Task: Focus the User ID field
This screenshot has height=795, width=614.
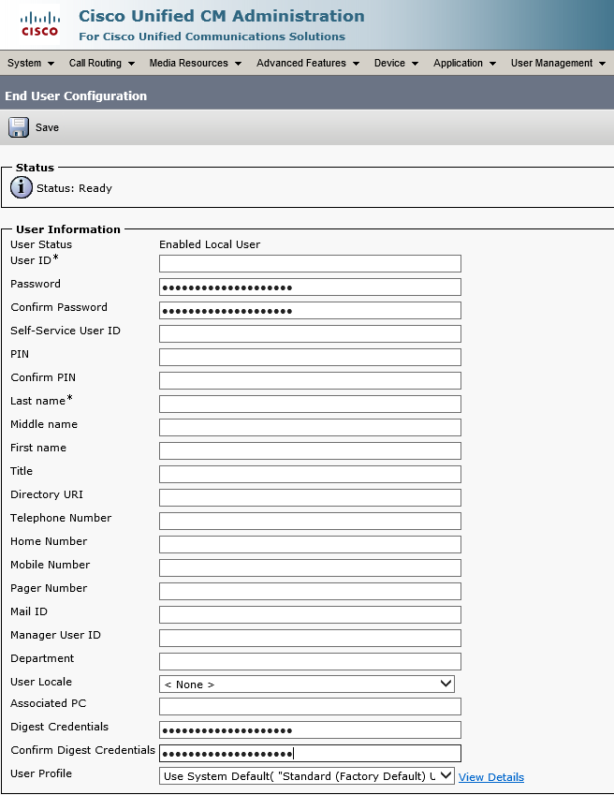Action: pyautogui.click(x=310, y=264)
